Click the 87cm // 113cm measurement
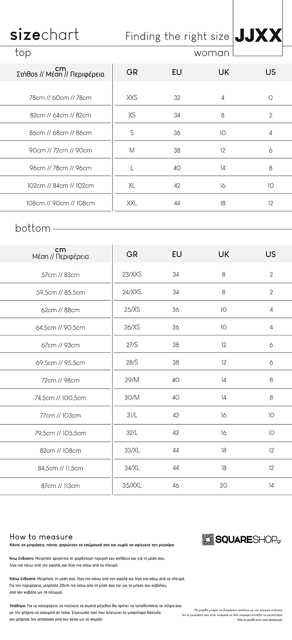Viewport: 292px width, 640px height. [60, 486]
